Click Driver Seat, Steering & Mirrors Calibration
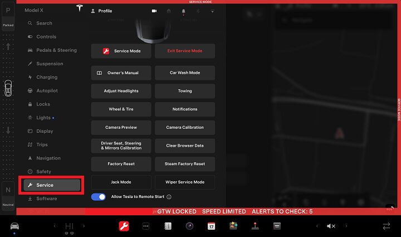401x237 pixels. 121,146
